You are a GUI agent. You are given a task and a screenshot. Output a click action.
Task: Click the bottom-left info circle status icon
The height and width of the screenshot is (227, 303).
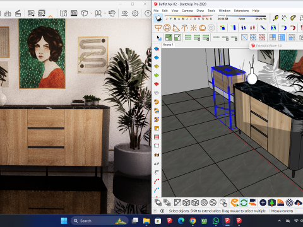[x=162, y=211]
